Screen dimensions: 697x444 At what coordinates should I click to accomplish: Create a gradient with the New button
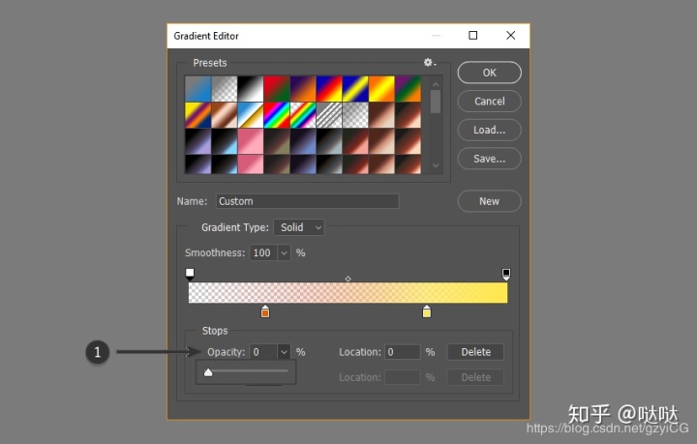coord(490,201)
